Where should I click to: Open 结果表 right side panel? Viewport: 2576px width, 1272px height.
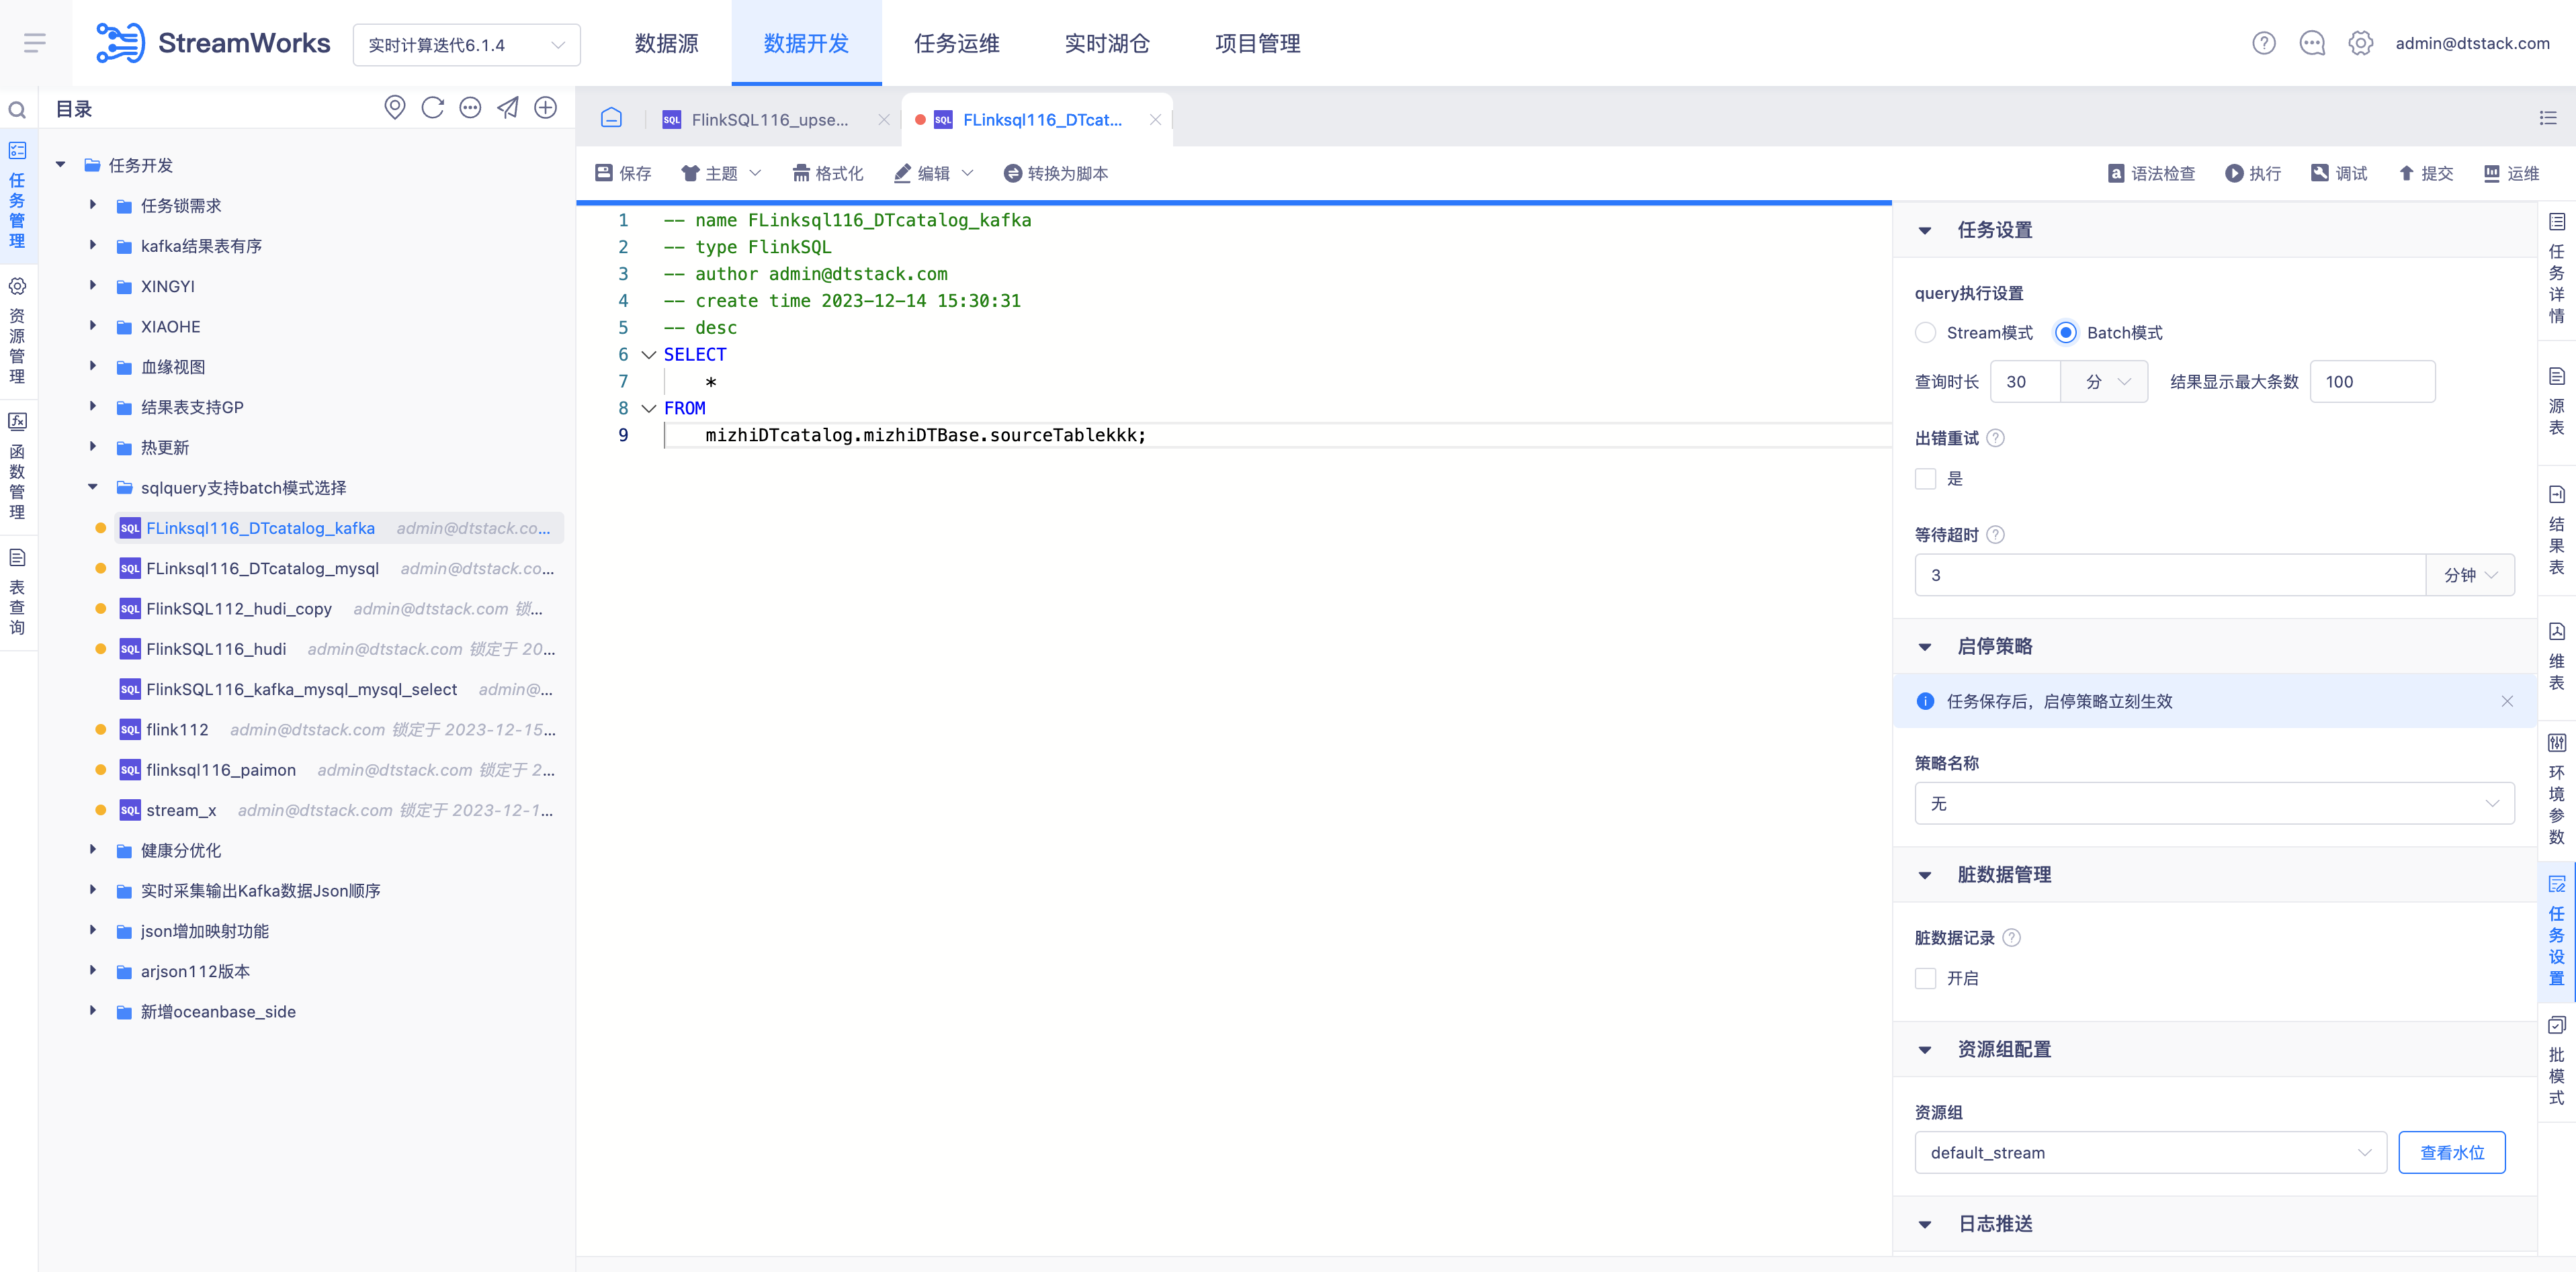tap(2557, 531)
